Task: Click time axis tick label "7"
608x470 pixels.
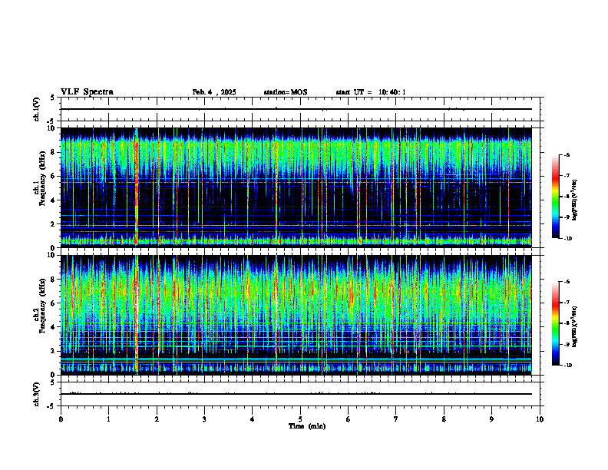Action: coord(396,419)
